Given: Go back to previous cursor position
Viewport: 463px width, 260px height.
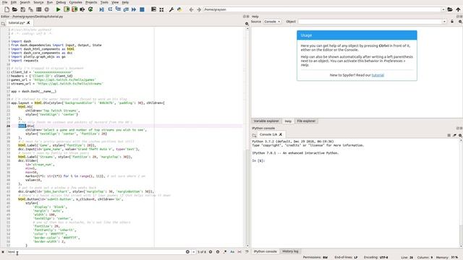Looking at the screenshot, I should click(191, 9).
